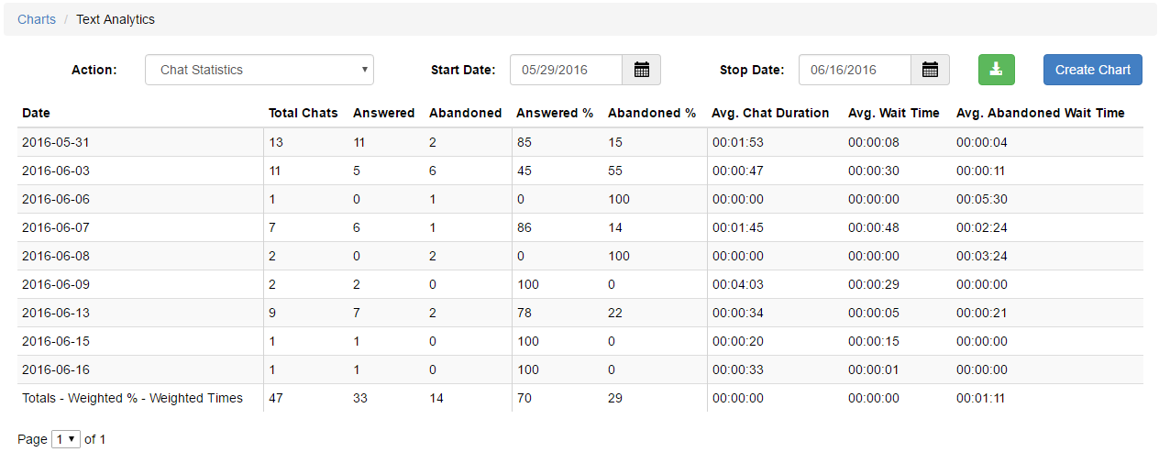The width and height of the screenshot is (1159, 452).
Task: Go to Charts breadcrumb link
Action: pyautogui.click(x=37, y=19)
